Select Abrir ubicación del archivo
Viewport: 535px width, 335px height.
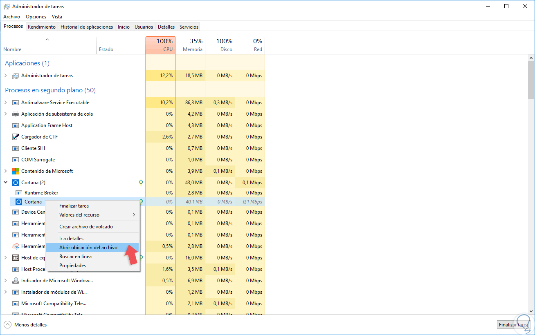click(x=92, y=248)
